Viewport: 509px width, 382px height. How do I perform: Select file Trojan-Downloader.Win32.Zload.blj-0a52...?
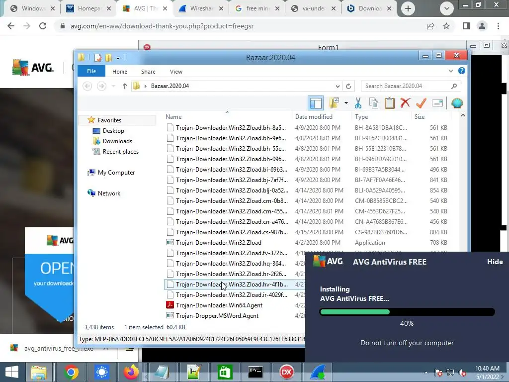232,191
